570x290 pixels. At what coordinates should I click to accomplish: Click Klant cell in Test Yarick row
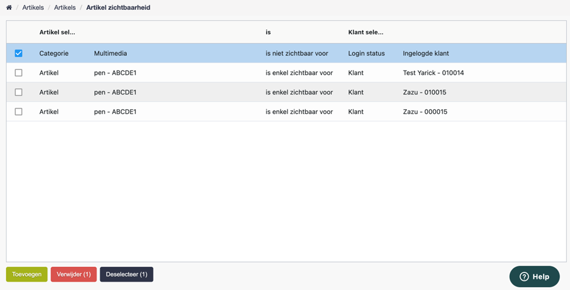pos(356,73)
